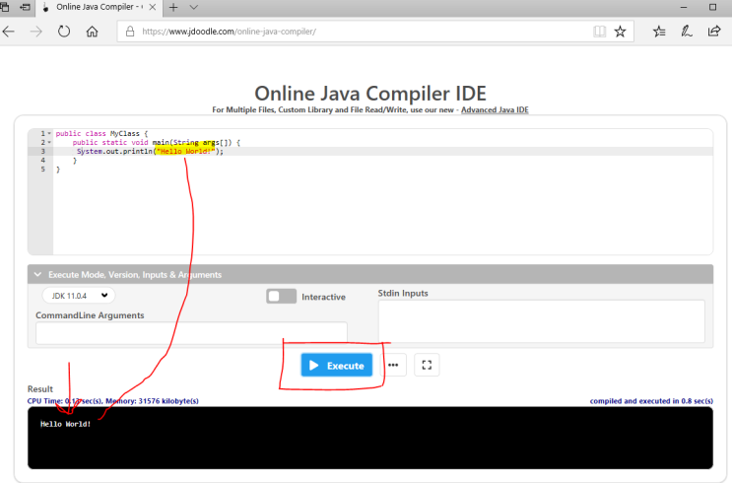Click the share page icon
Viewport: 732px width, 483px height.
714,32
